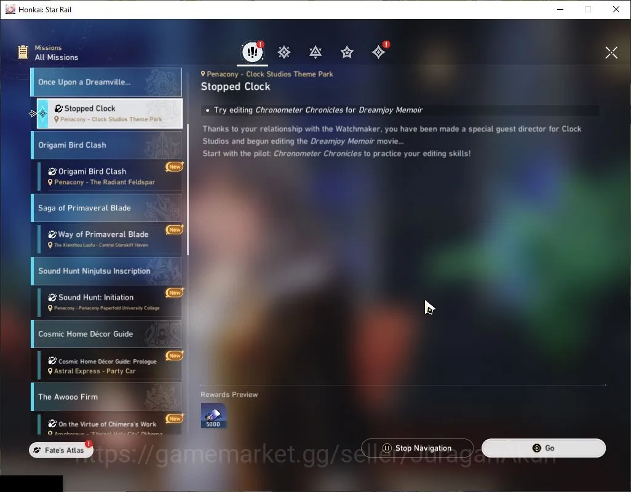This screenshot has width=631, height=492.
Task: Click the Stop Navigation button
Action: point(417,448)
